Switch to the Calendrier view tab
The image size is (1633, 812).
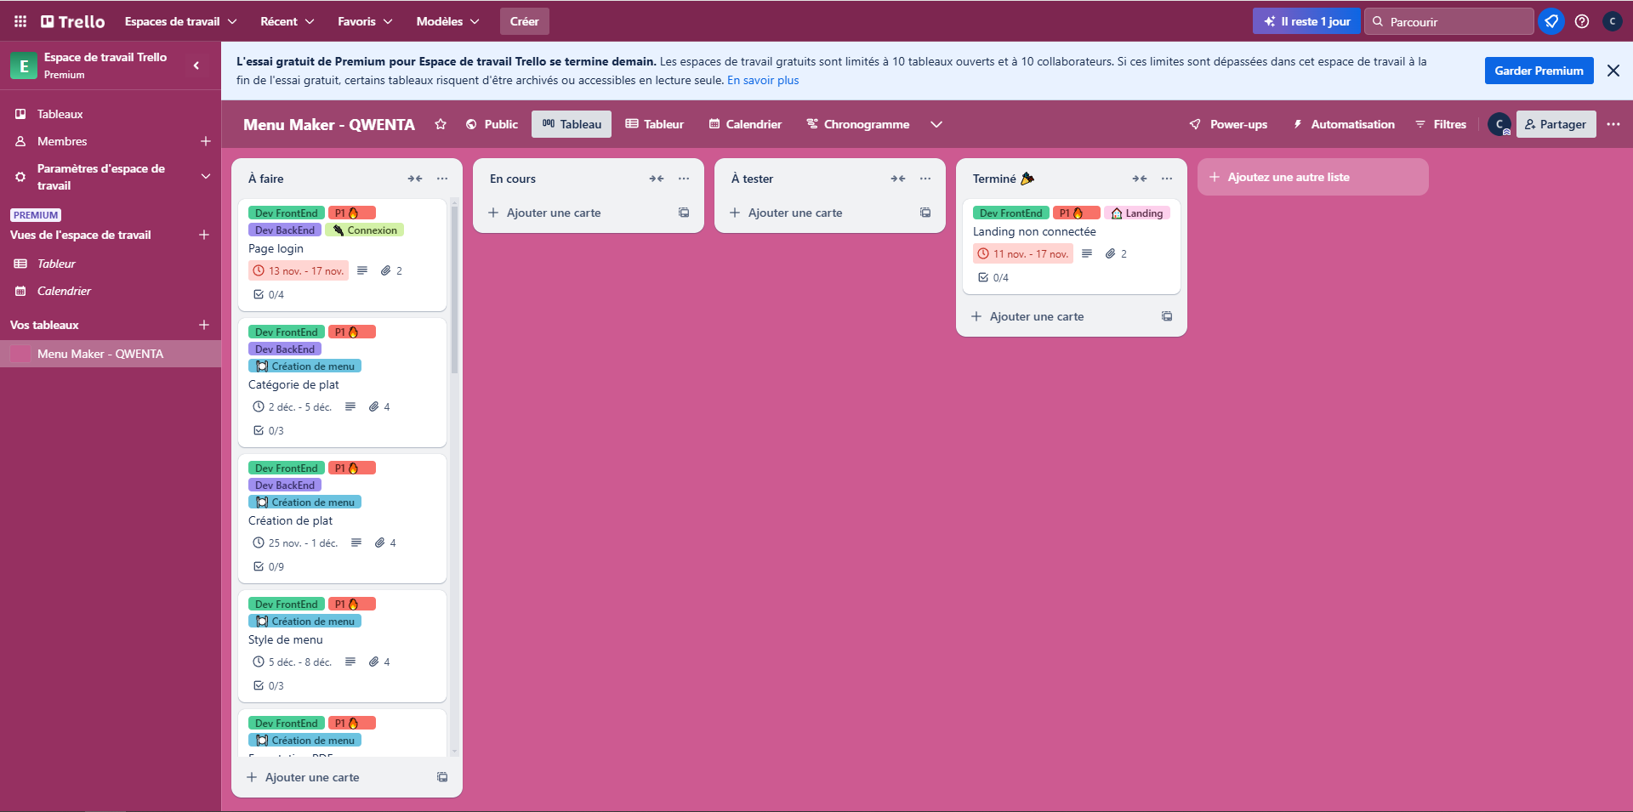(x=745, y=124)
